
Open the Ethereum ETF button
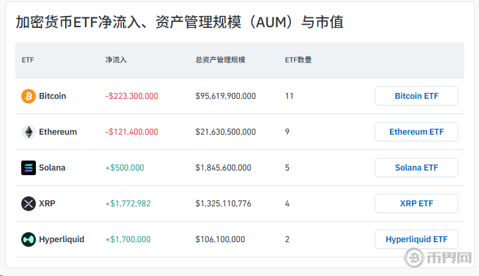click(417, 132)
